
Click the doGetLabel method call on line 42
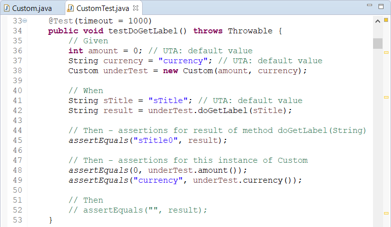[222, 111]
